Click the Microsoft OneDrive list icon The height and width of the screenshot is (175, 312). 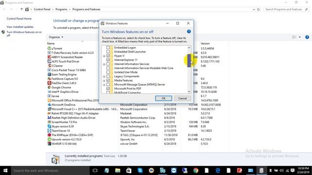tap(49, 105)
